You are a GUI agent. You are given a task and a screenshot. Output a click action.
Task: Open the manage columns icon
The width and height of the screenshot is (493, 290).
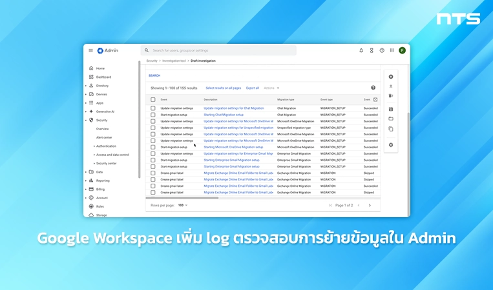point(375,100)
